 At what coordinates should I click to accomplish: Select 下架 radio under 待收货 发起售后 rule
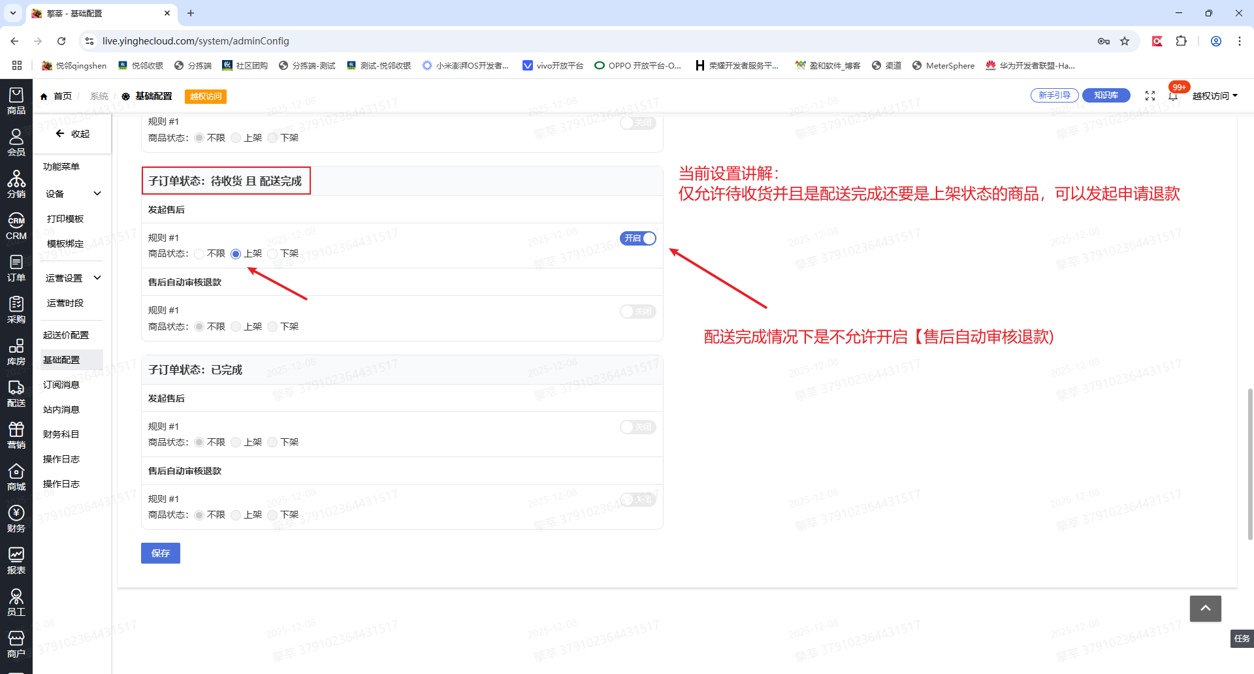(273, 254)
